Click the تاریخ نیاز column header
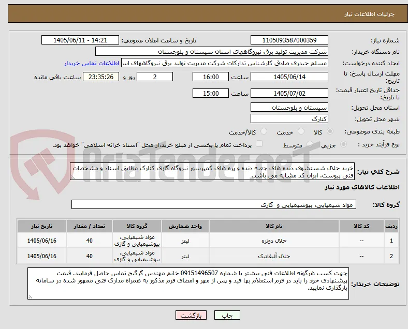Image resolution: width=408 pixels, height=329 pixels. [x=41, y=226]
